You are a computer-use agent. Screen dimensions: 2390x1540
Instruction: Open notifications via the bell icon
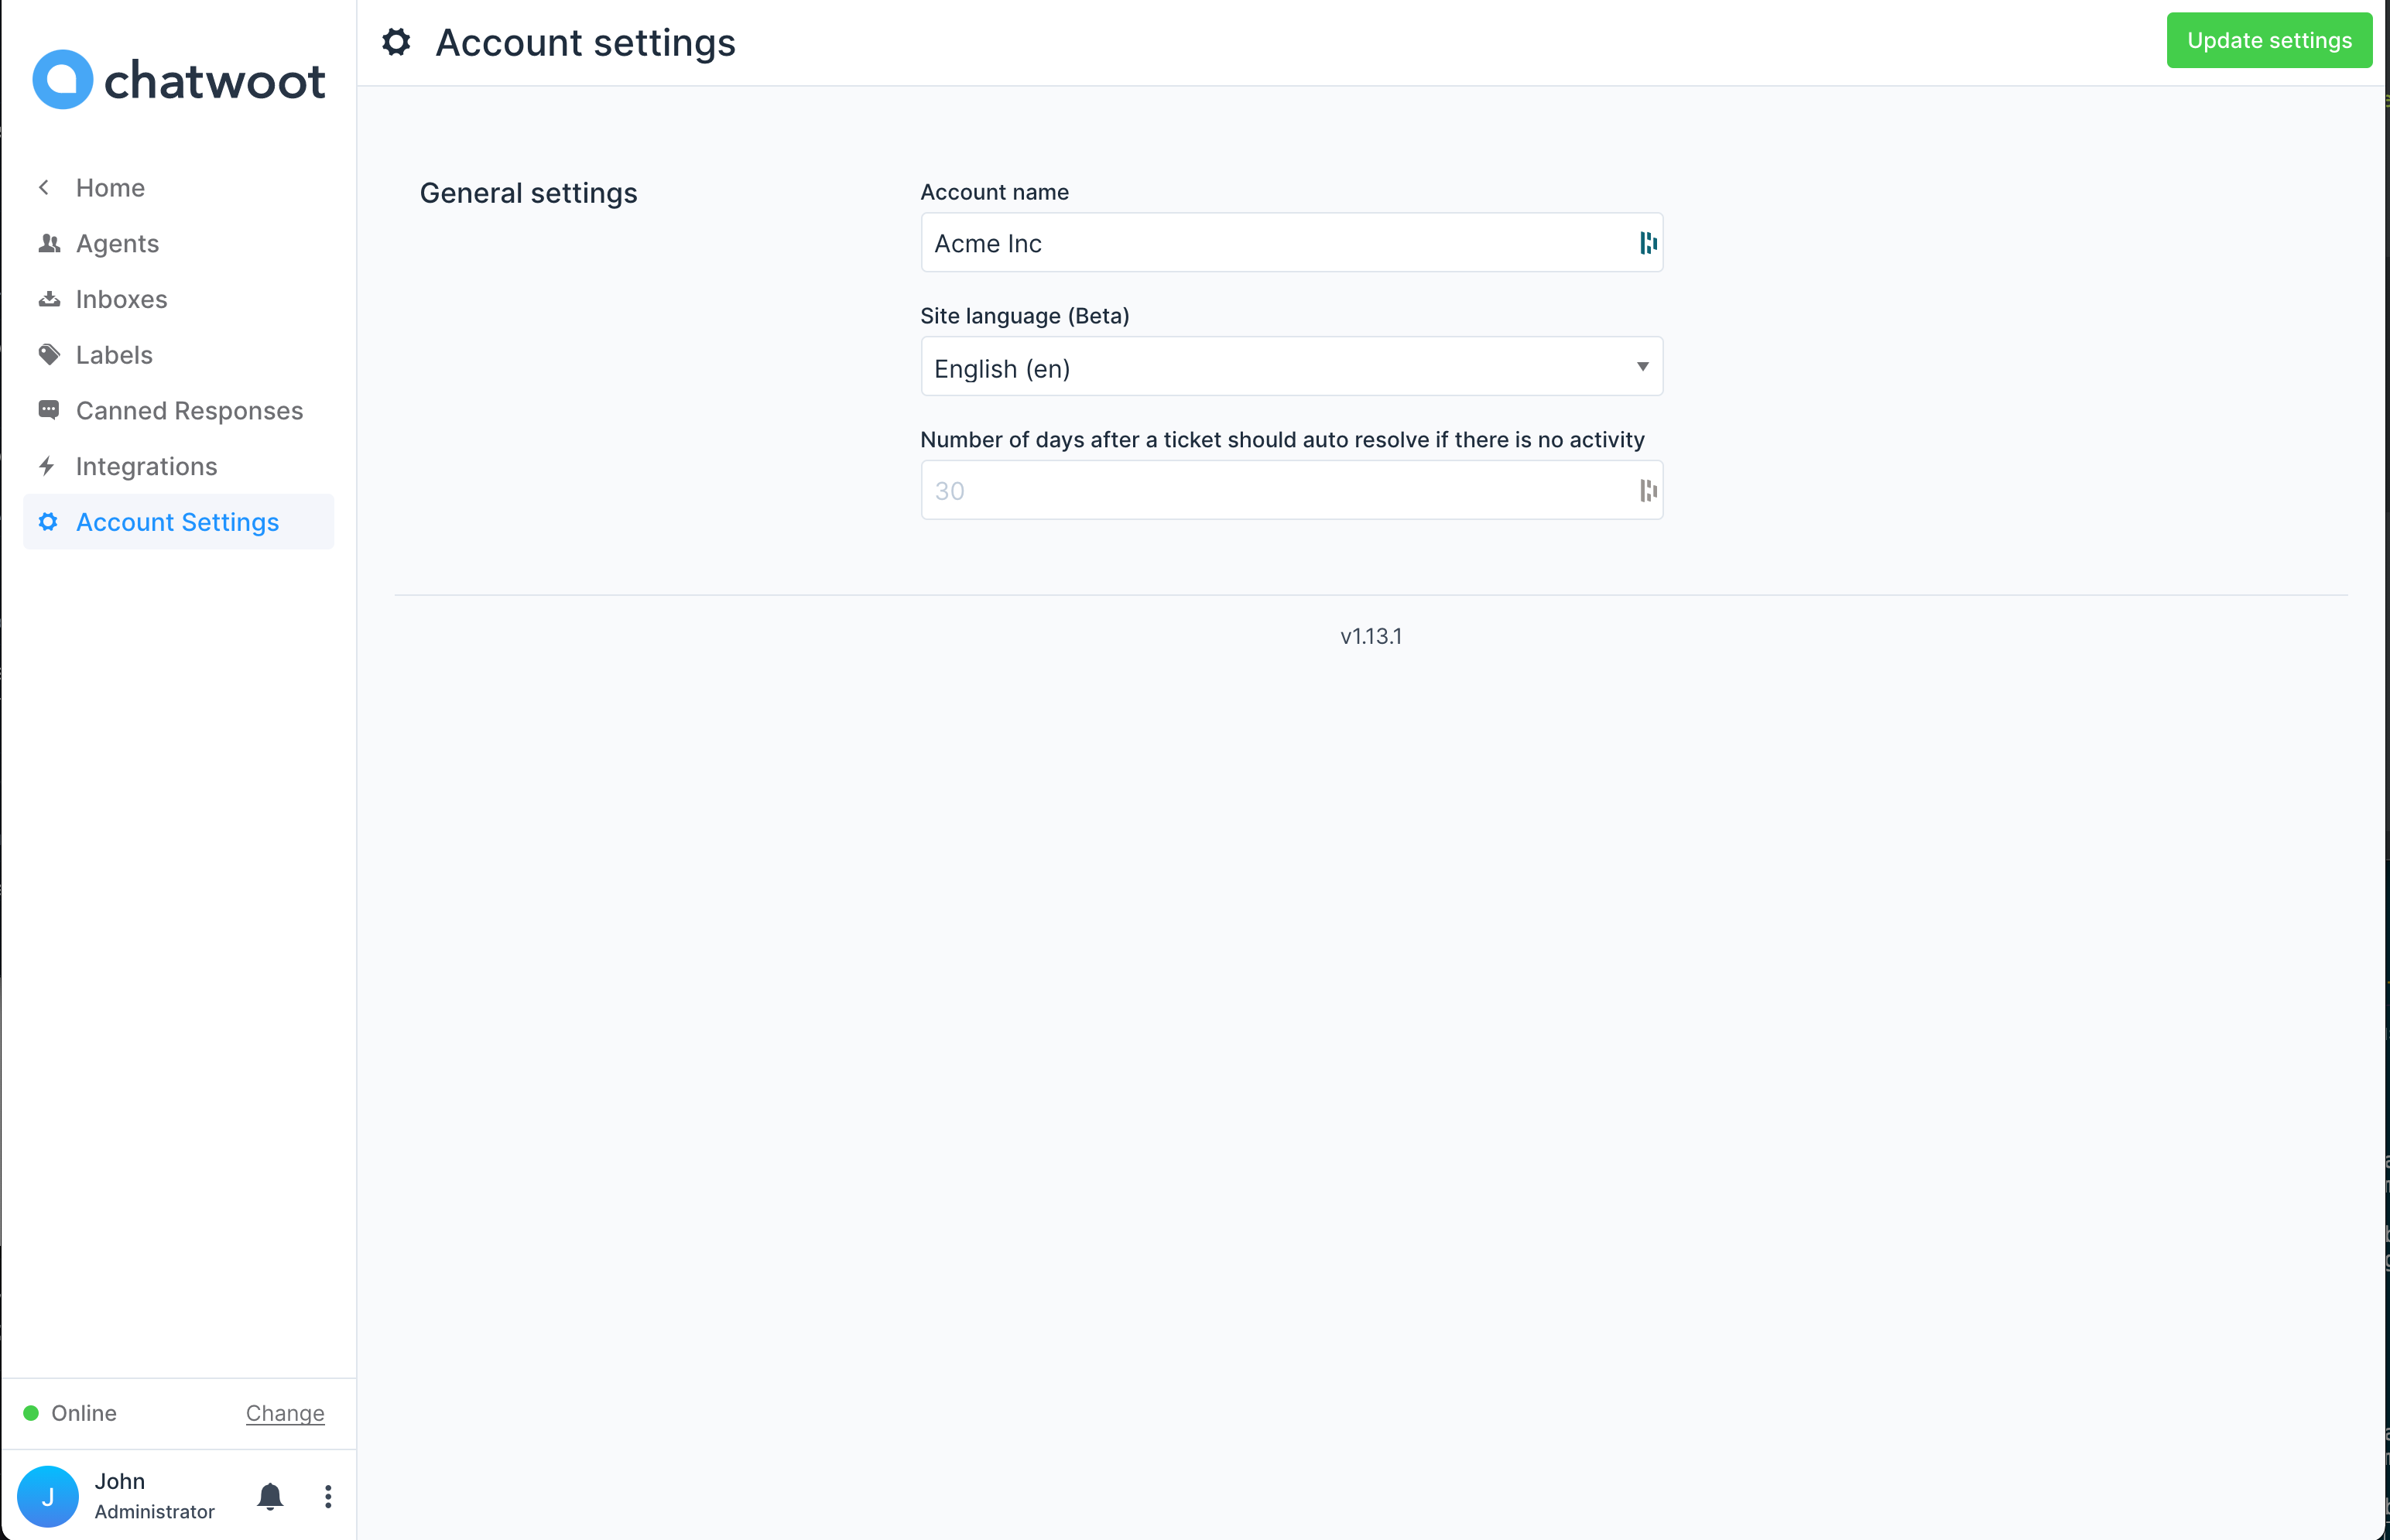[269, 1496]
